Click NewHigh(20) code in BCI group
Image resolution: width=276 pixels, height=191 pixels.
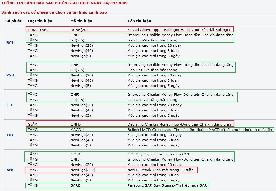point(82,45)
